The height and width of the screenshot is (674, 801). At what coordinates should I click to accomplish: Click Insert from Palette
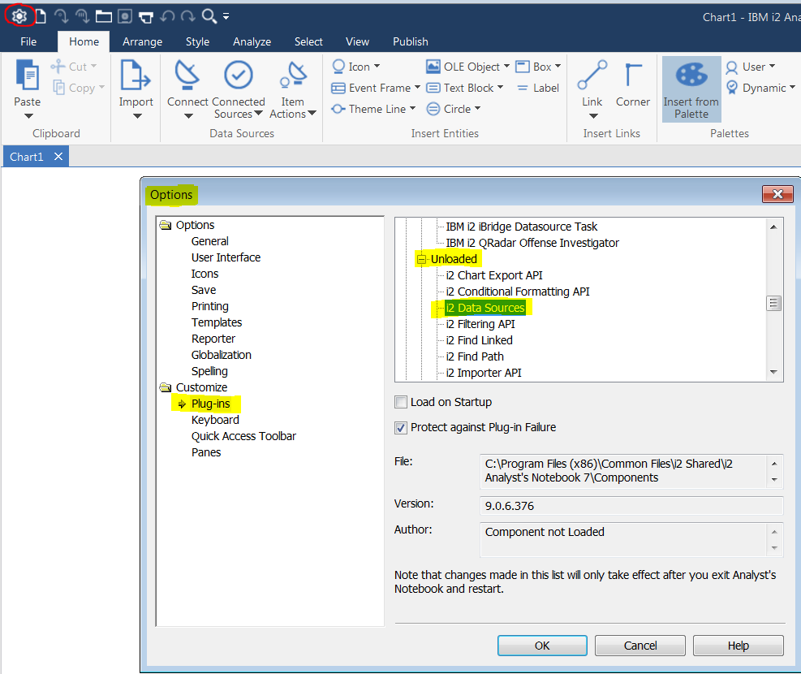coord(691,89)
